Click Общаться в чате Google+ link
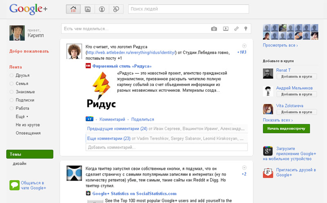Image resolution: width=327 pixels, height=203 pixels. (34, 185)
